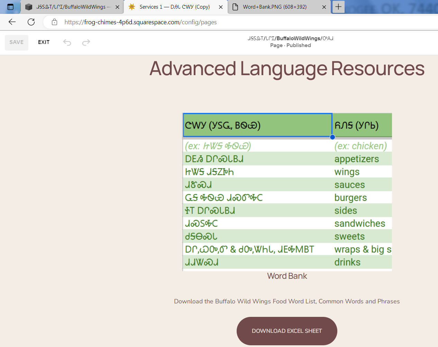This screenshot has height=347, width=438.
Task: Close the BuffaloWildWings tab
Action: pyautogui.click(x=117, y=7)
